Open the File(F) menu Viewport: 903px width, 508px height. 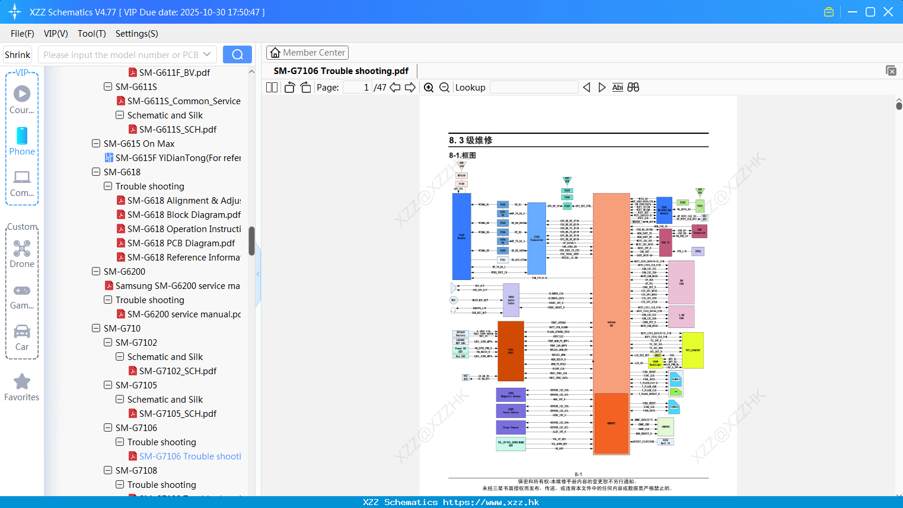(x=23, y=34)
